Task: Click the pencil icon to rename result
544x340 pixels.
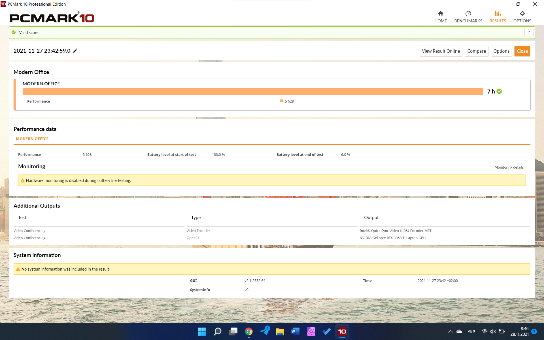Action: click(x=75, y=51)
